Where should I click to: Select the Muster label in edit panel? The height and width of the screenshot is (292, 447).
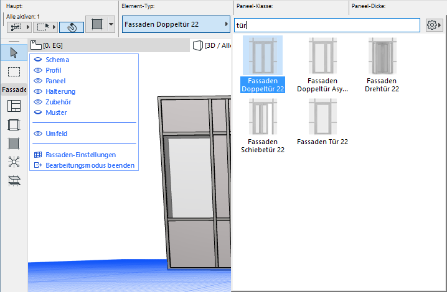point(56,112)
